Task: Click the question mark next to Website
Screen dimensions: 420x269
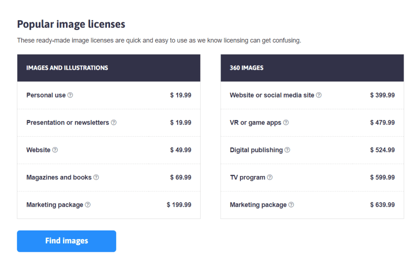Action: click(55, 150)
